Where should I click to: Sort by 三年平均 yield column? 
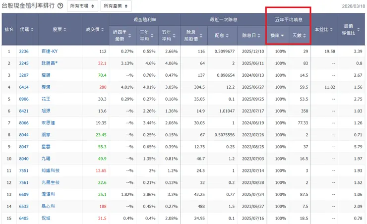(147, 36)
